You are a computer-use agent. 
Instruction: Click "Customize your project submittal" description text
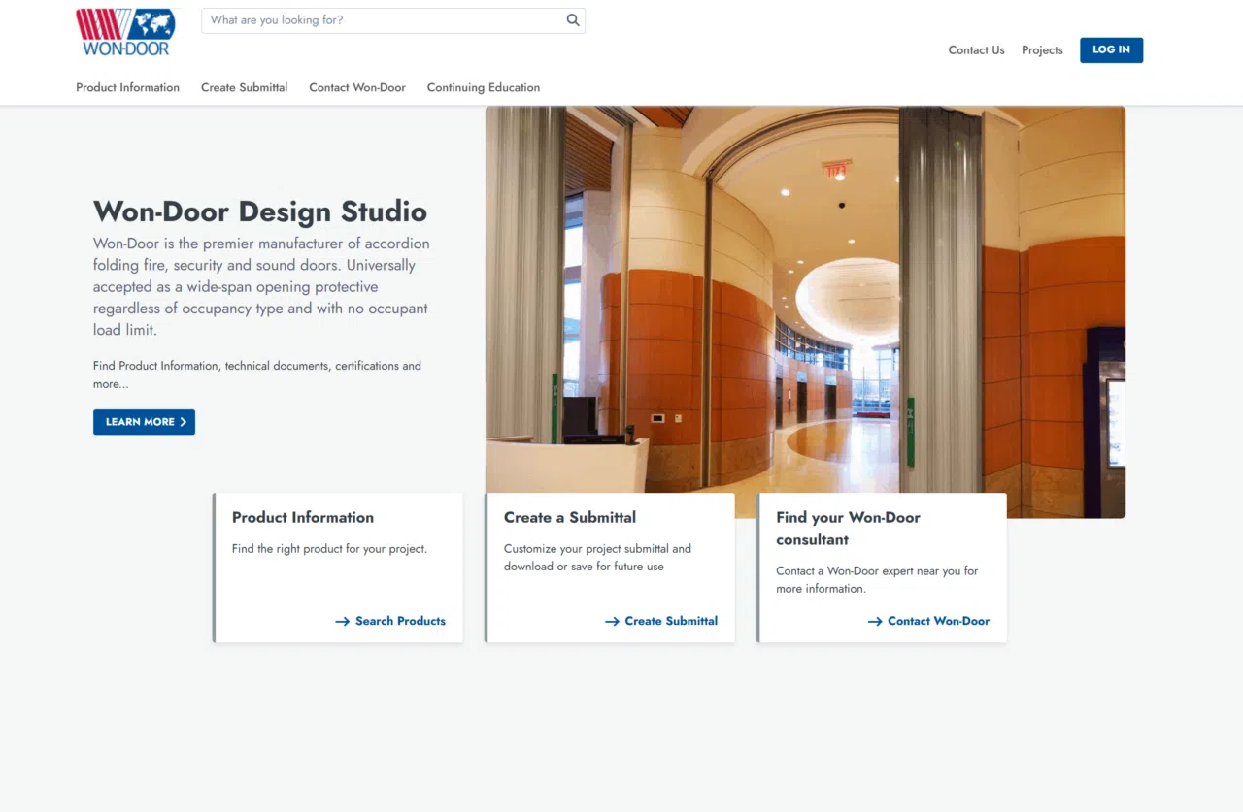[597, 558]
